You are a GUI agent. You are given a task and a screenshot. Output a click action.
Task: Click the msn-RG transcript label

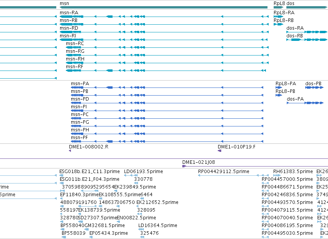coord(75,51)
